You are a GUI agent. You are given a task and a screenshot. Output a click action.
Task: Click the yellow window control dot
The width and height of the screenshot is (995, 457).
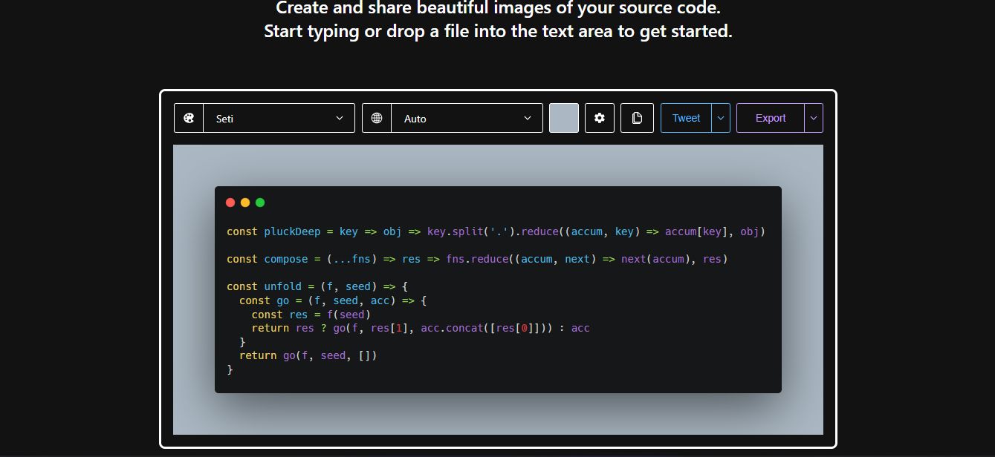click(245, 203)
